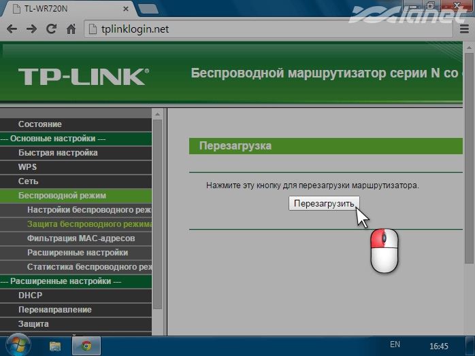Expand the DHCP menu section
The width and height of the screenshot is (475, 356).
coord(30,296)
